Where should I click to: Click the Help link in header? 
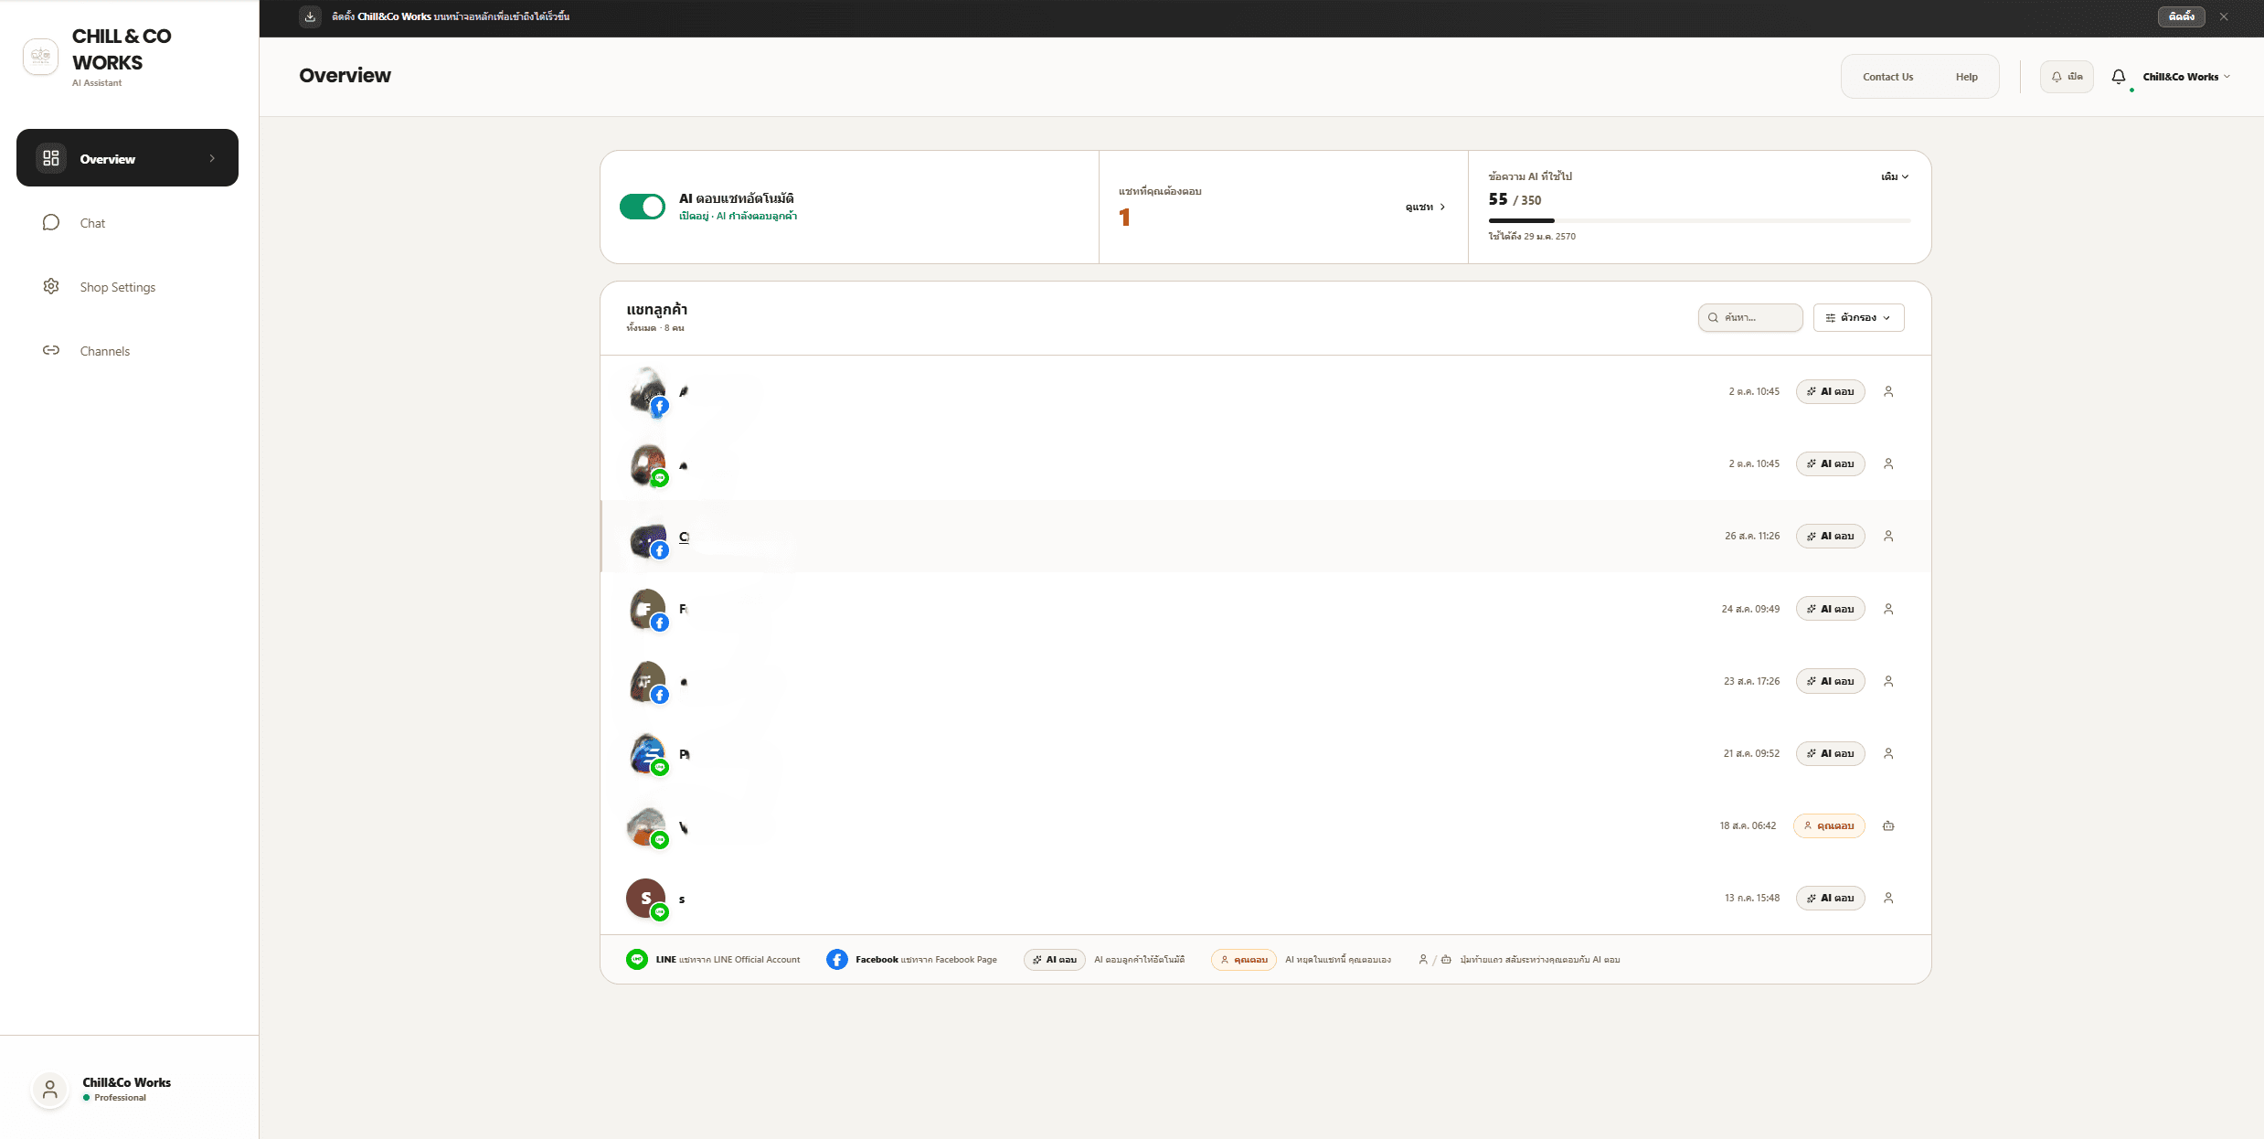tap(1966, 77)
